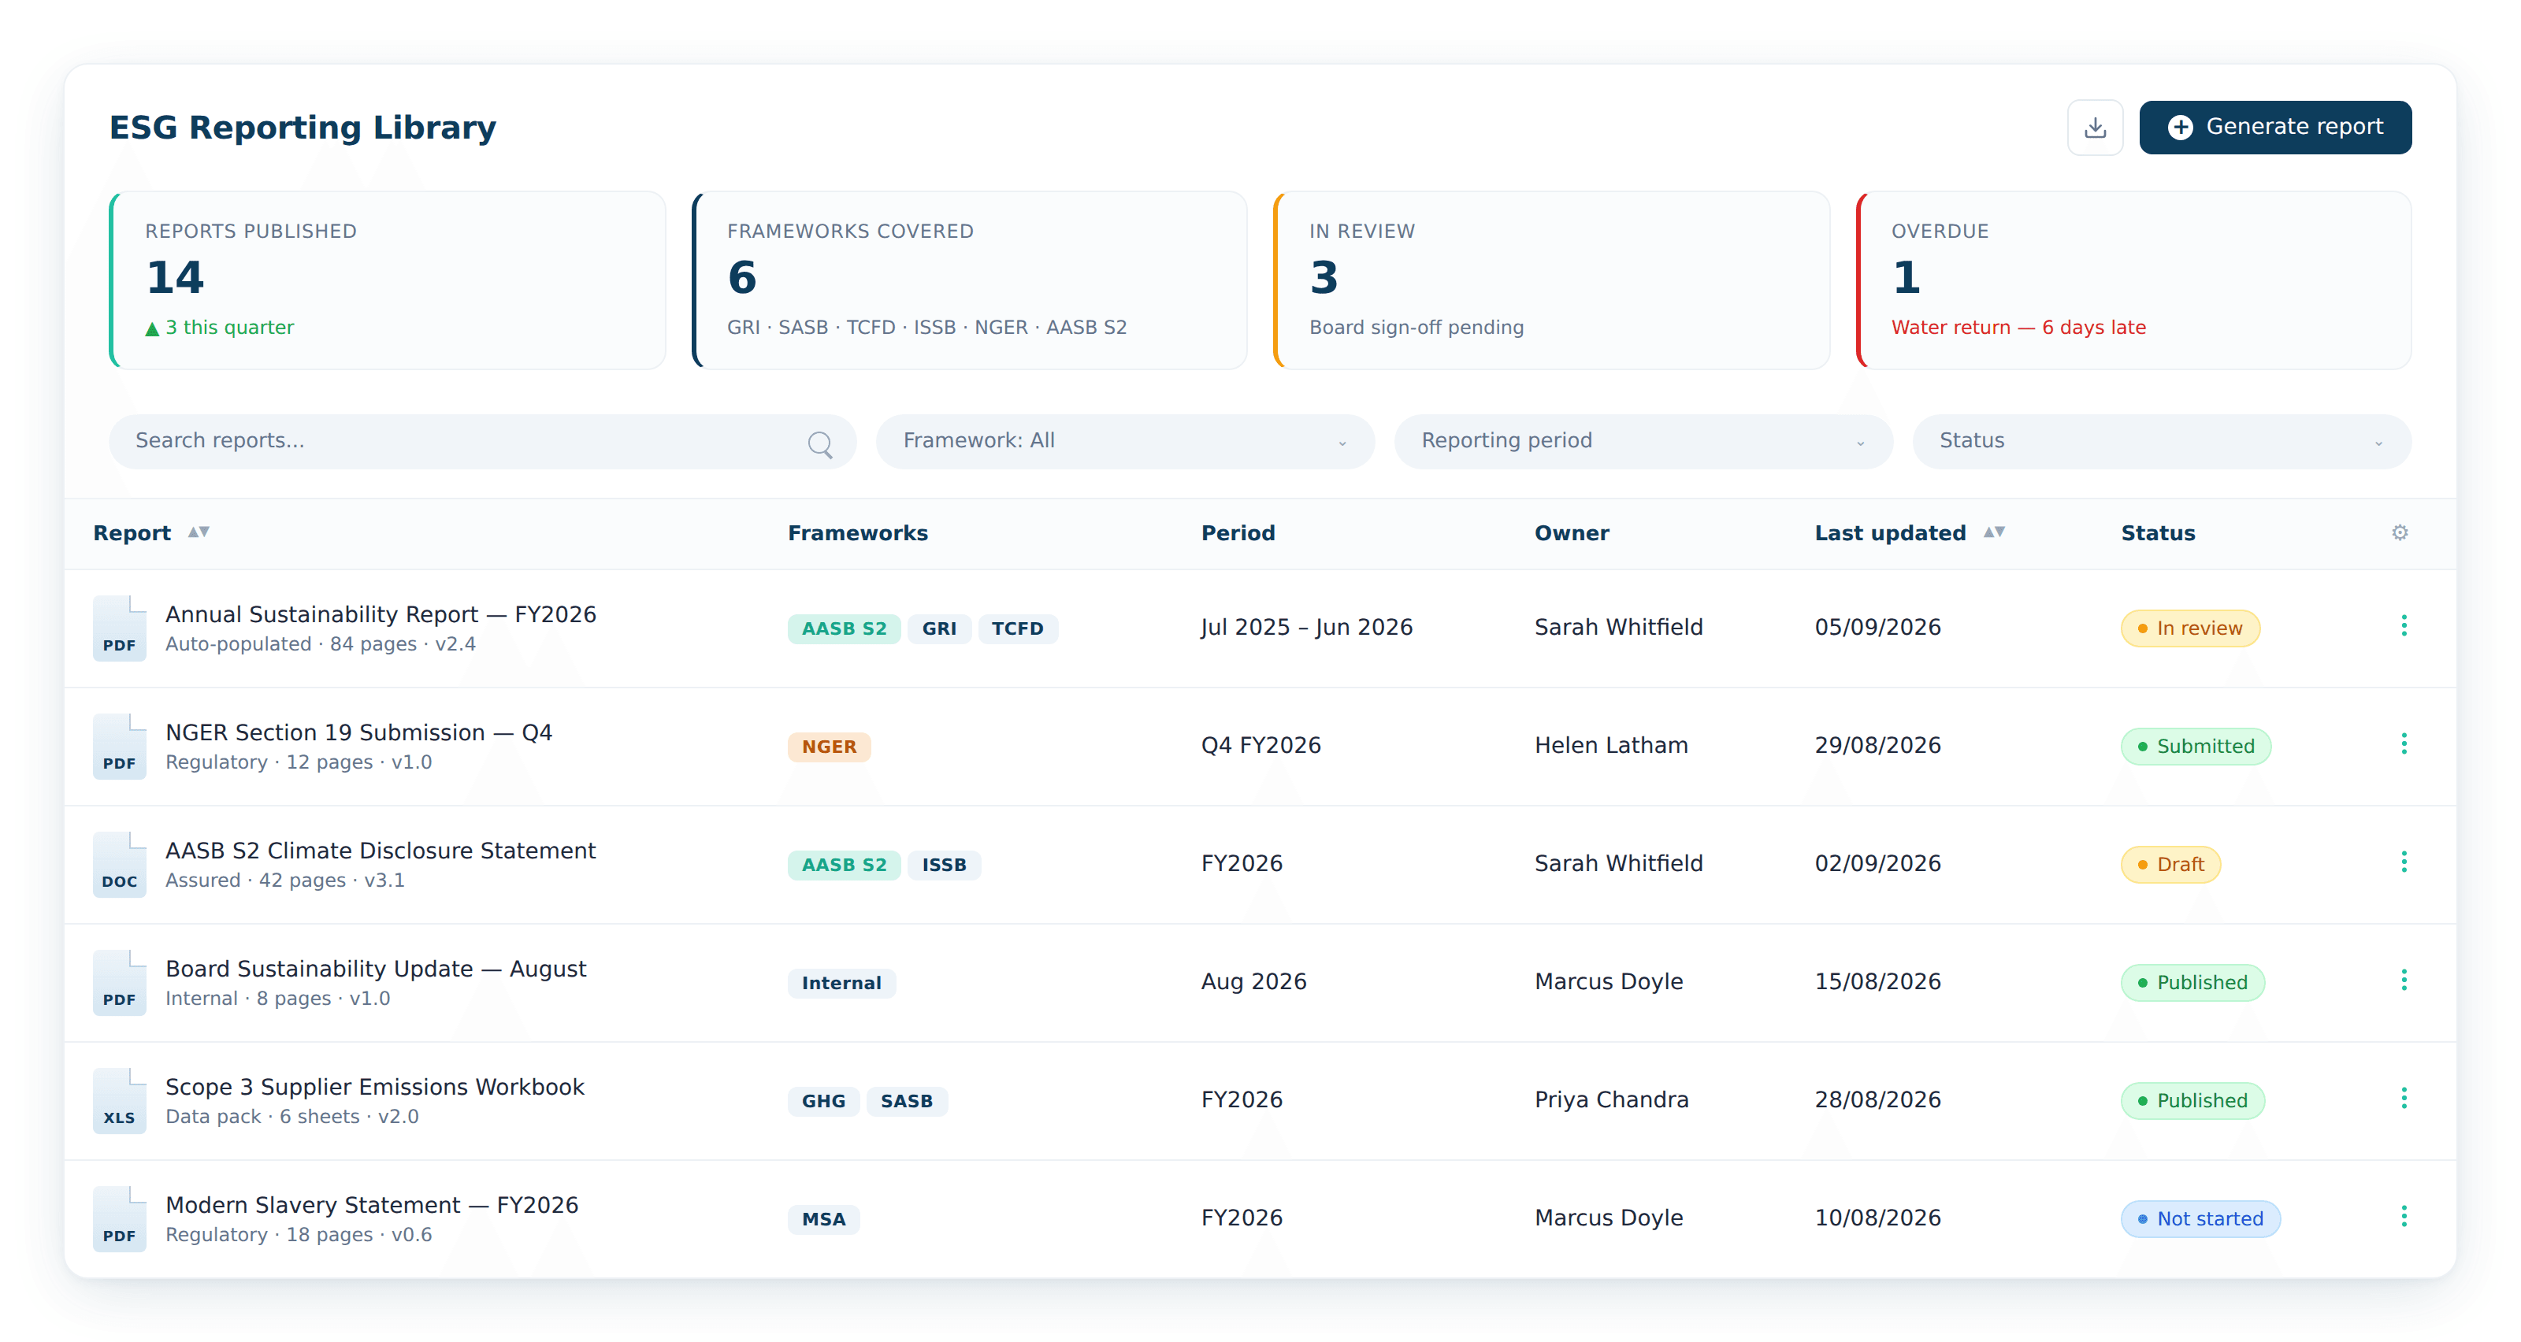This screenshot has width=2521, height=1342.
Task: Open table column settings gear
Action: (x=2400, y=532)
